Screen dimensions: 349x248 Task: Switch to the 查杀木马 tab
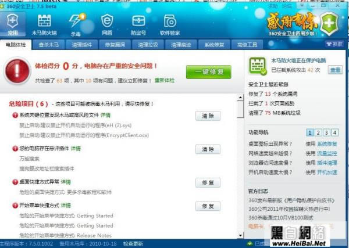click(x=48, y=45)
